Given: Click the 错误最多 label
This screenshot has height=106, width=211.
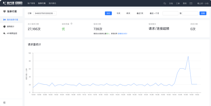Looking at the screenshot, I should click(x=152, y=24).
